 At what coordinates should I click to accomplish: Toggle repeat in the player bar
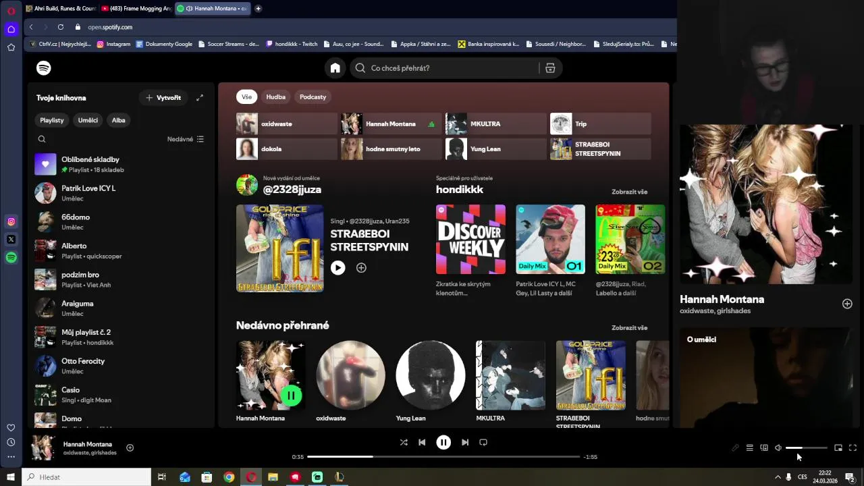pyautogui.click(x=483, y=442)
